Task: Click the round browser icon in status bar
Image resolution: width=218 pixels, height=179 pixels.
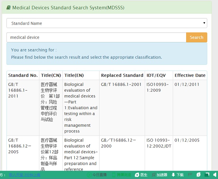Action: (198, 175)
